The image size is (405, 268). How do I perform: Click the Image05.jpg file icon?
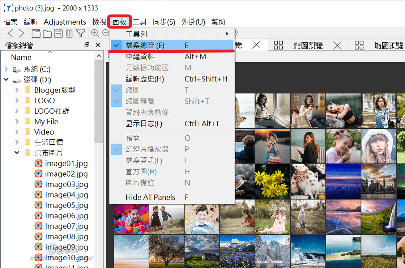tap(38, 205)
